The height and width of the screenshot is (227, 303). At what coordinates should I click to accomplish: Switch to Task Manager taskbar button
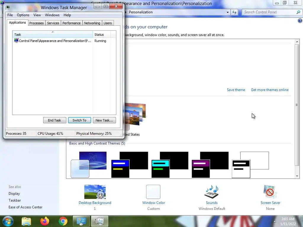tap(99, 221)
